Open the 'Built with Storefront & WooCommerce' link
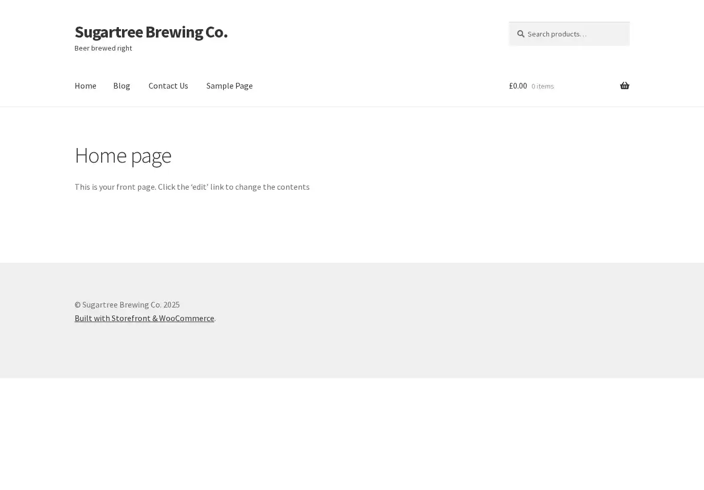Viewport: 704px width, 490px height. (x=144, y=318)
